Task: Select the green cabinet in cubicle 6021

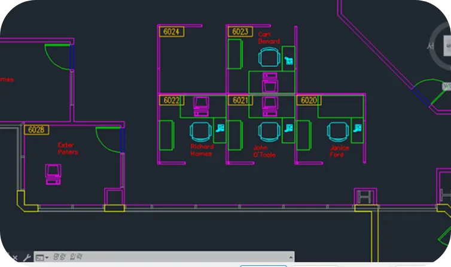Action: coord(235,135)
